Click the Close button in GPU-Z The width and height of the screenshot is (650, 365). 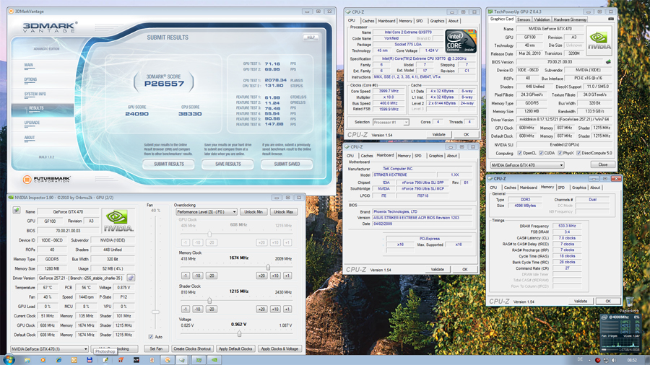(x=603, y=164)
